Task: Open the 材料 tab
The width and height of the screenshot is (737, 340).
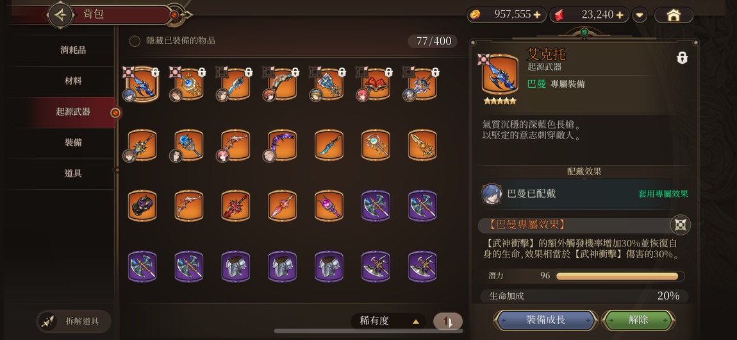Action: [73, 81]
